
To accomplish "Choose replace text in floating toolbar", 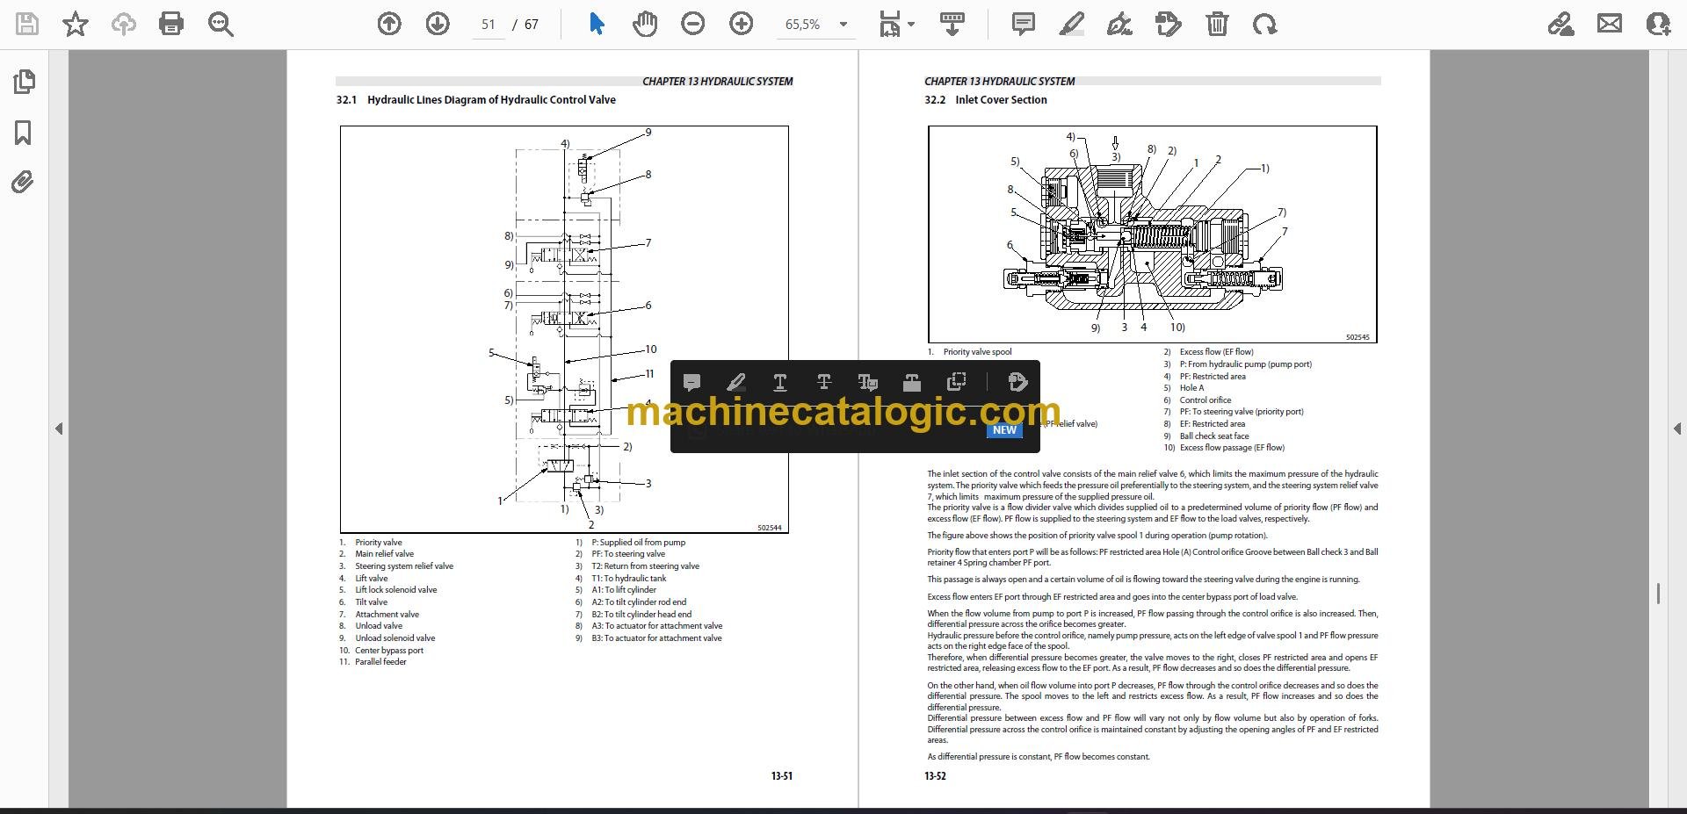I will pos(868,382).
